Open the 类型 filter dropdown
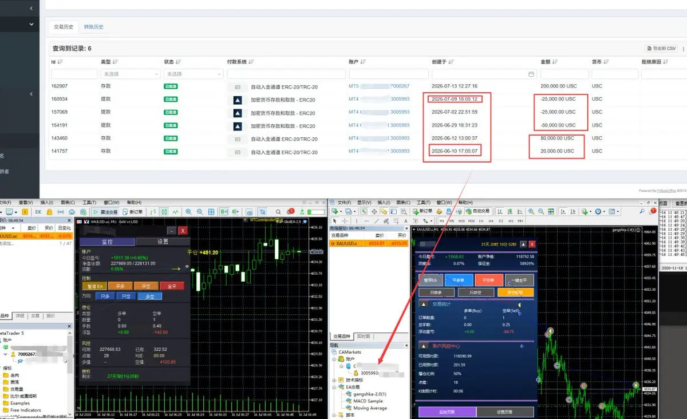 [x=131, y=74]
